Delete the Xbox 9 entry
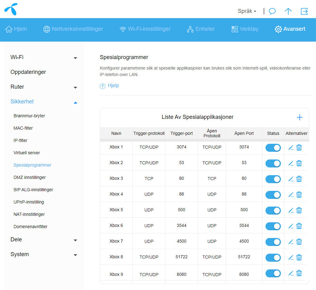 tap(299, 273)
